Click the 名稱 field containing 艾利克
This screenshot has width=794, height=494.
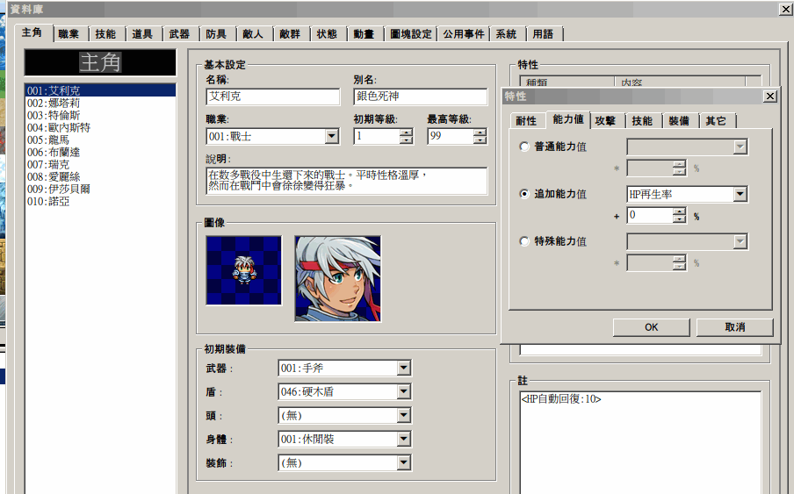tap(273, 97)
